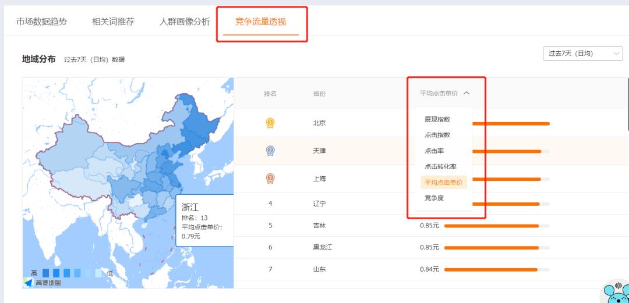Click rank number 4 in 辽宁 row
The height and width of the screenshot is (303, 629).
[270, 204]
